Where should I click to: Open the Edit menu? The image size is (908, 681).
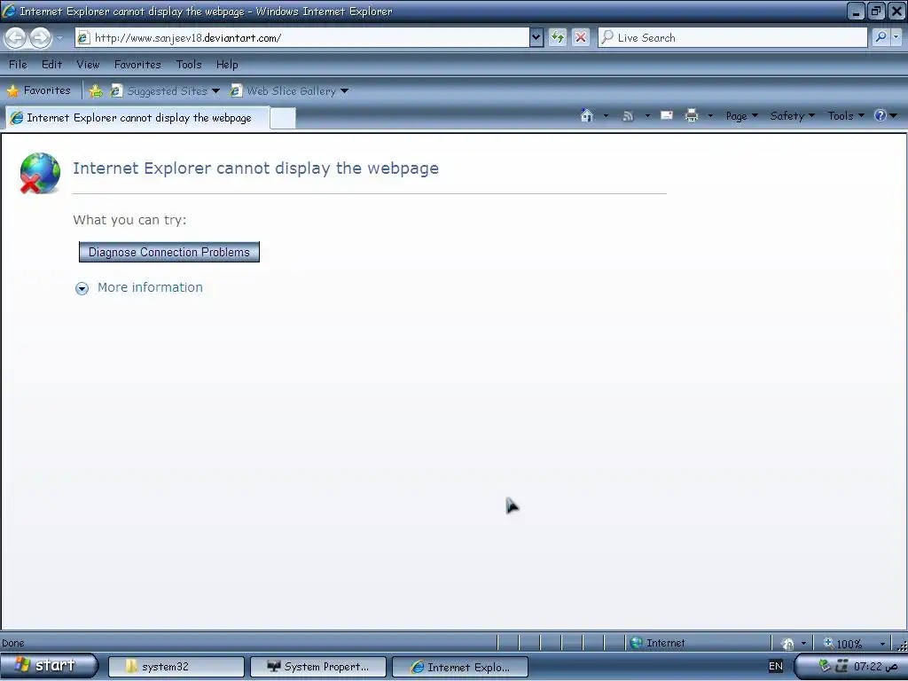tap(51, 65)
